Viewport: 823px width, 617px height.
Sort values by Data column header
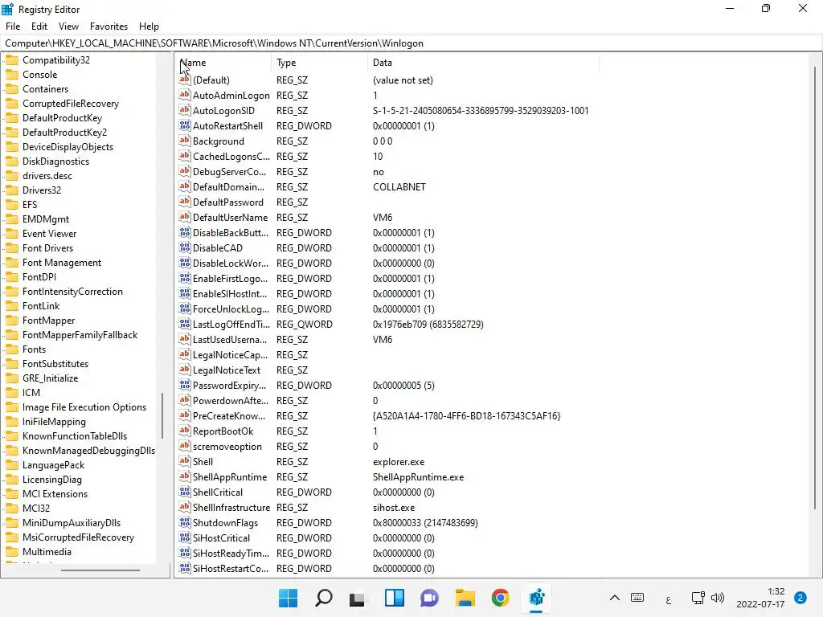pos(483,63)
